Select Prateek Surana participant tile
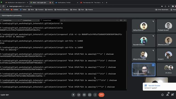The image size is (176, 99). [166, 26]
